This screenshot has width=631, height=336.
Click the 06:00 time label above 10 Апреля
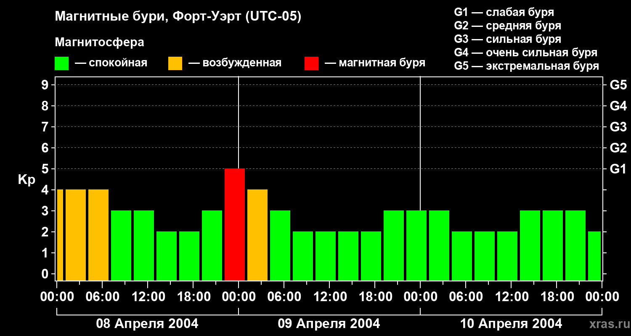pyautogui.click(x=466, y=297)
